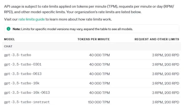Select the gpt-3.5-turbo-16k model name
The image size is (184, 105).
[x=22, y=83]
